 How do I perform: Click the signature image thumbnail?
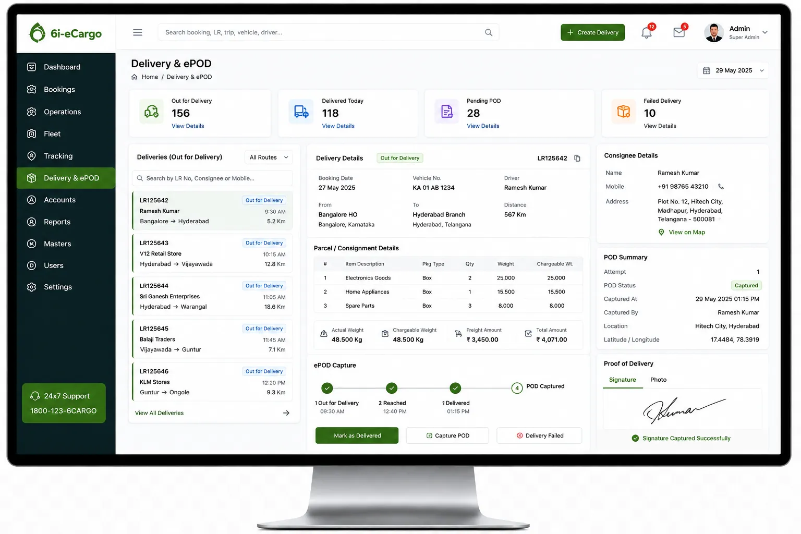683,410
